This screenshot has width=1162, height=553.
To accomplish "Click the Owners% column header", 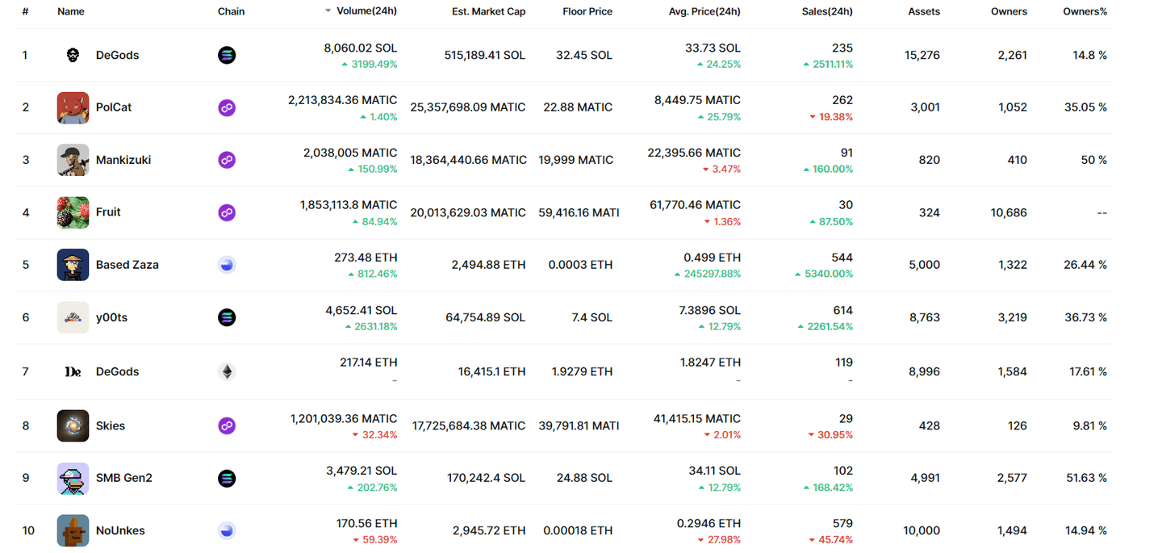I will click(1085, 11).
